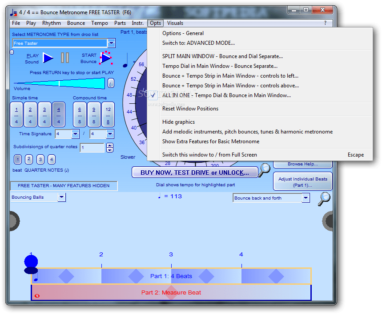Click the Subdivisions stepper up arrow
This screenshot has width=382, height=314.
pos(109,145)
